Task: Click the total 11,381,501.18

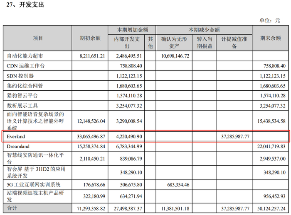Action: 175,209
